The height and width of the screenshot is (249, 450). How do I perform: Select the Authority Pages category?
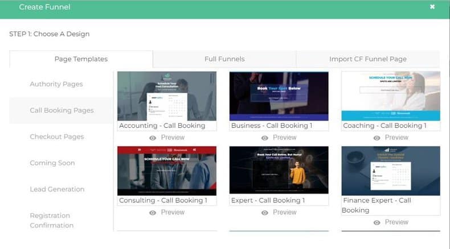tap(56, 84)
